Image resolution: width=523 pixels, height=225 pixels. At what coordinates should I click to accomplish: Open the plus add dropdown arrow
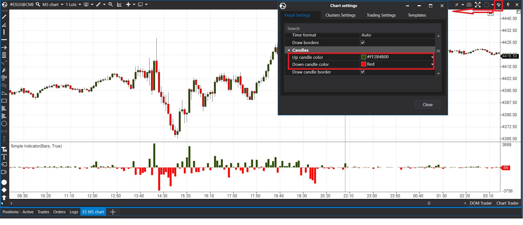pos(134,4)
